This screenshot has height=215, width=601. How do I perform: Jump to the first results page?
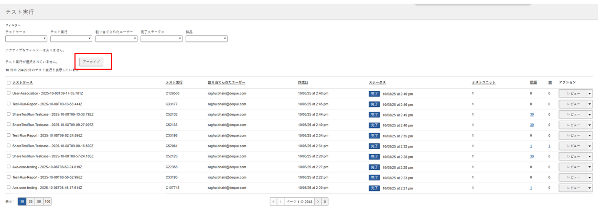click(x=273, y=201)
